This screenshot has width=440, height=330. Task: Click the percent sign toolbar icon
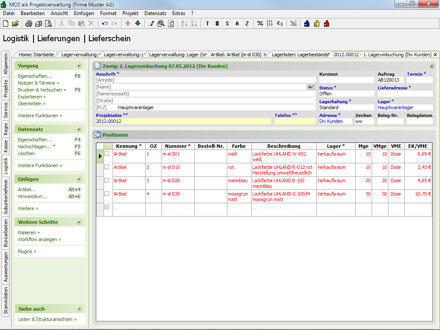coord(260,24)
